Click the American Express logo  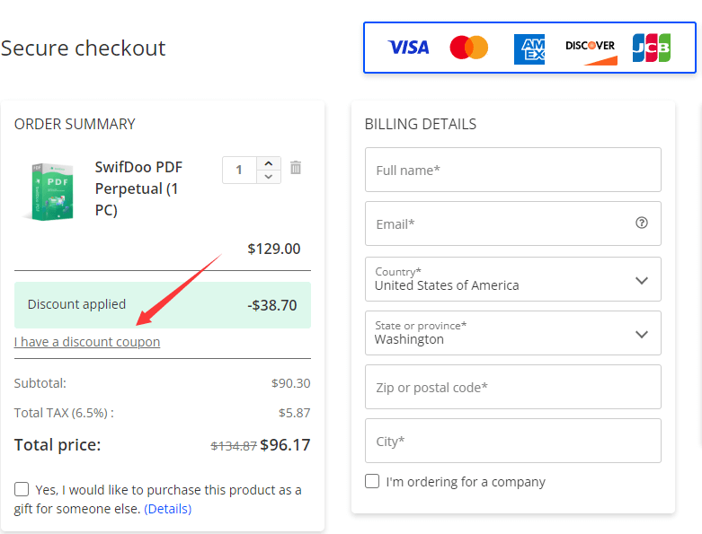click(529, 48)
